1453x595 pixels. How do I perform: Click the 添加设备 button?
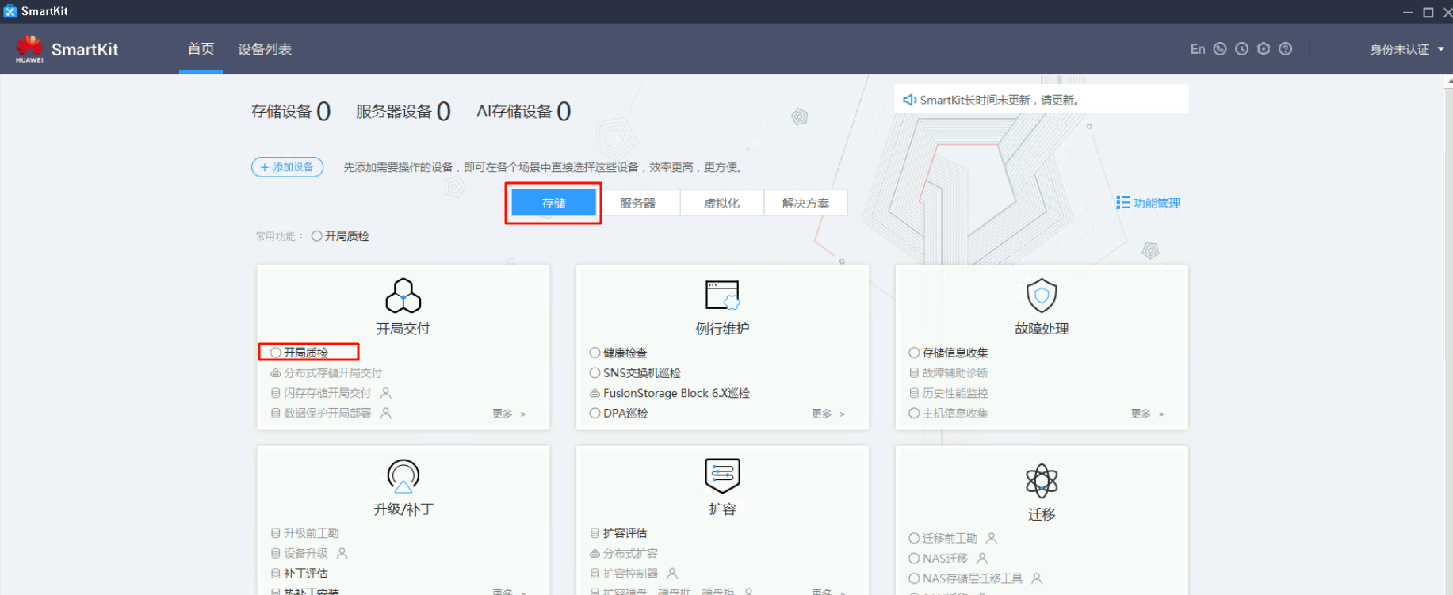pos(287,167)
